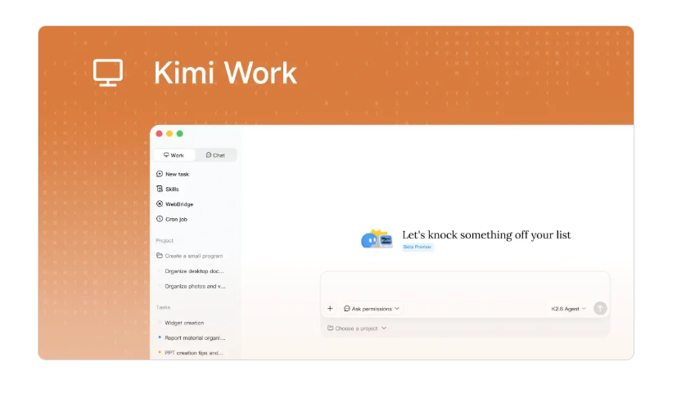Open the WebBridge icon
Viewport: 695px width, 393px height.
(160, 204)
